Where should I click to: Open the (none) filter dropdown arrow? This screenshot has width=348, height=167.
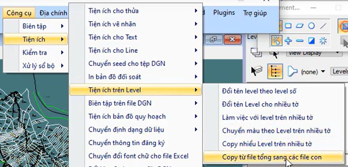pos(323,71)
